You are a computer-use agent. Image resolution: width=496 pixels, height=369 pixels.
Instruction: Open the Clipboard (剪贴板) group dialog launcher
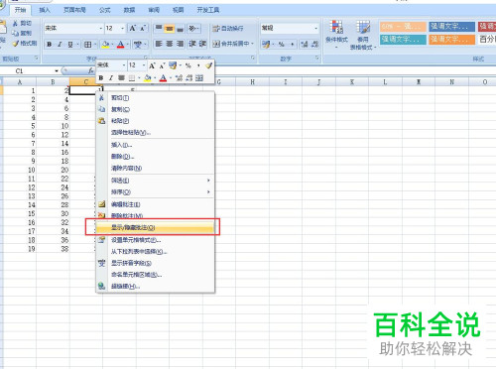37,59
